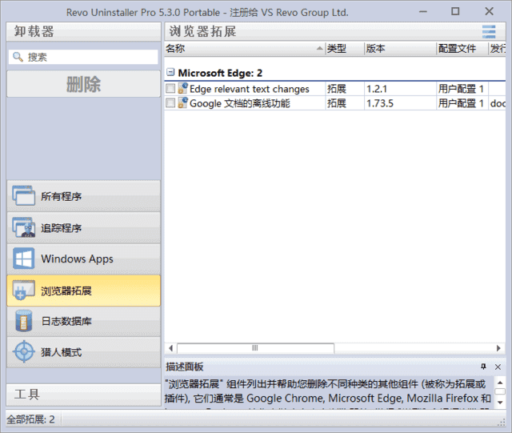Switch to the 浏览器拓展 sidebar tab
Screen dimensions: 512x433
coord(83,291)
